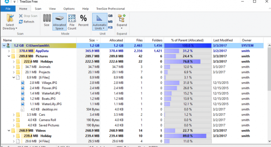This screenshot has width=271, height=147.
Task: Show values in Percent mode
Action: coord(83,20)
